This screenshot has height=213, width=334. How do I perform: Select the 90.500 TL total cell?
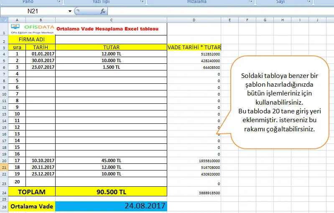point(111,192)
